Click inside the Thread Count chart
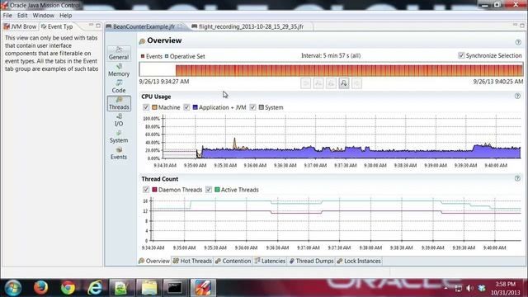The height and width of the screenshot is (297, 528). [x=336, y=219]
